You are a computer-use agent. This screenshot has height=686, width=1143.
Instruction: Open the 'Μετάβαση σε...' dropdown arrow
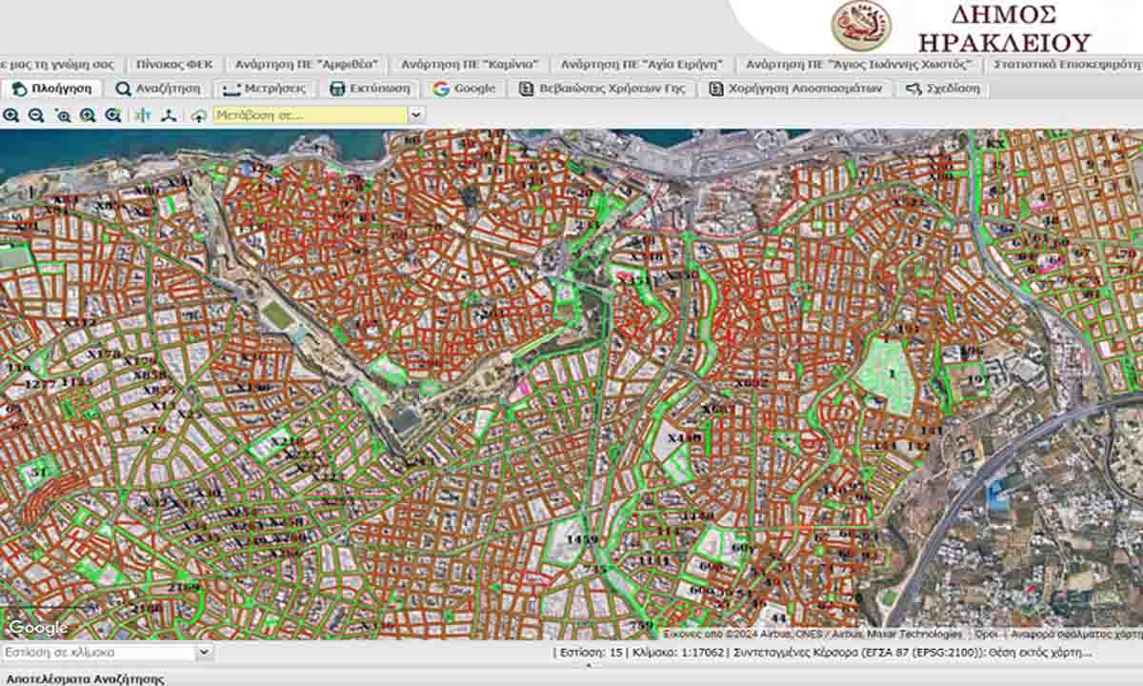coord(416,115)
